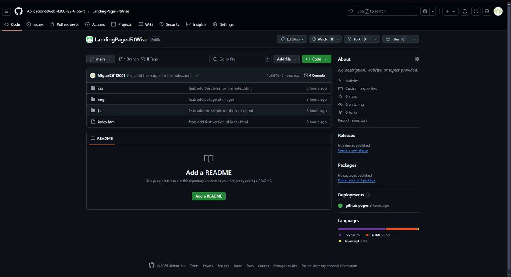Open the 4 Commits history
Screen dimensions: 511x277
pos(315,75)
